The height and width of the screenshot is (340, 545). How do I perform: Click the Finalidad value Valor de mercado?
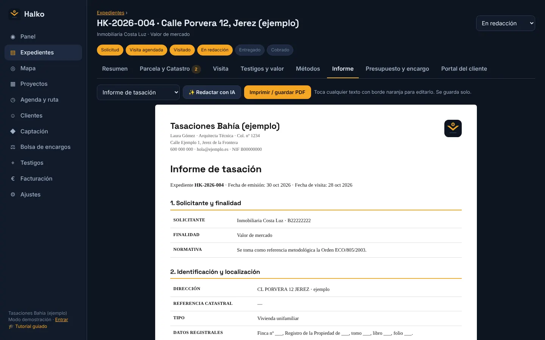tap(255, 235)
